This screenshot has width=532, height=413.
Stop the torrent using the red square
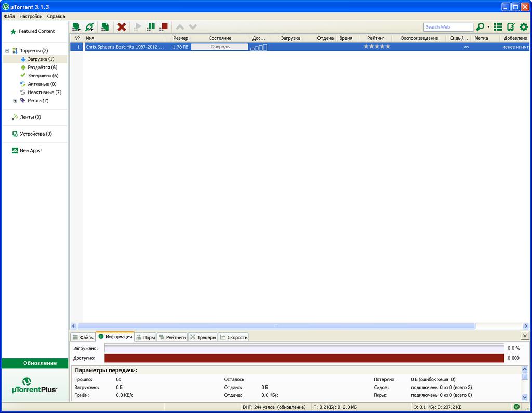164,27
